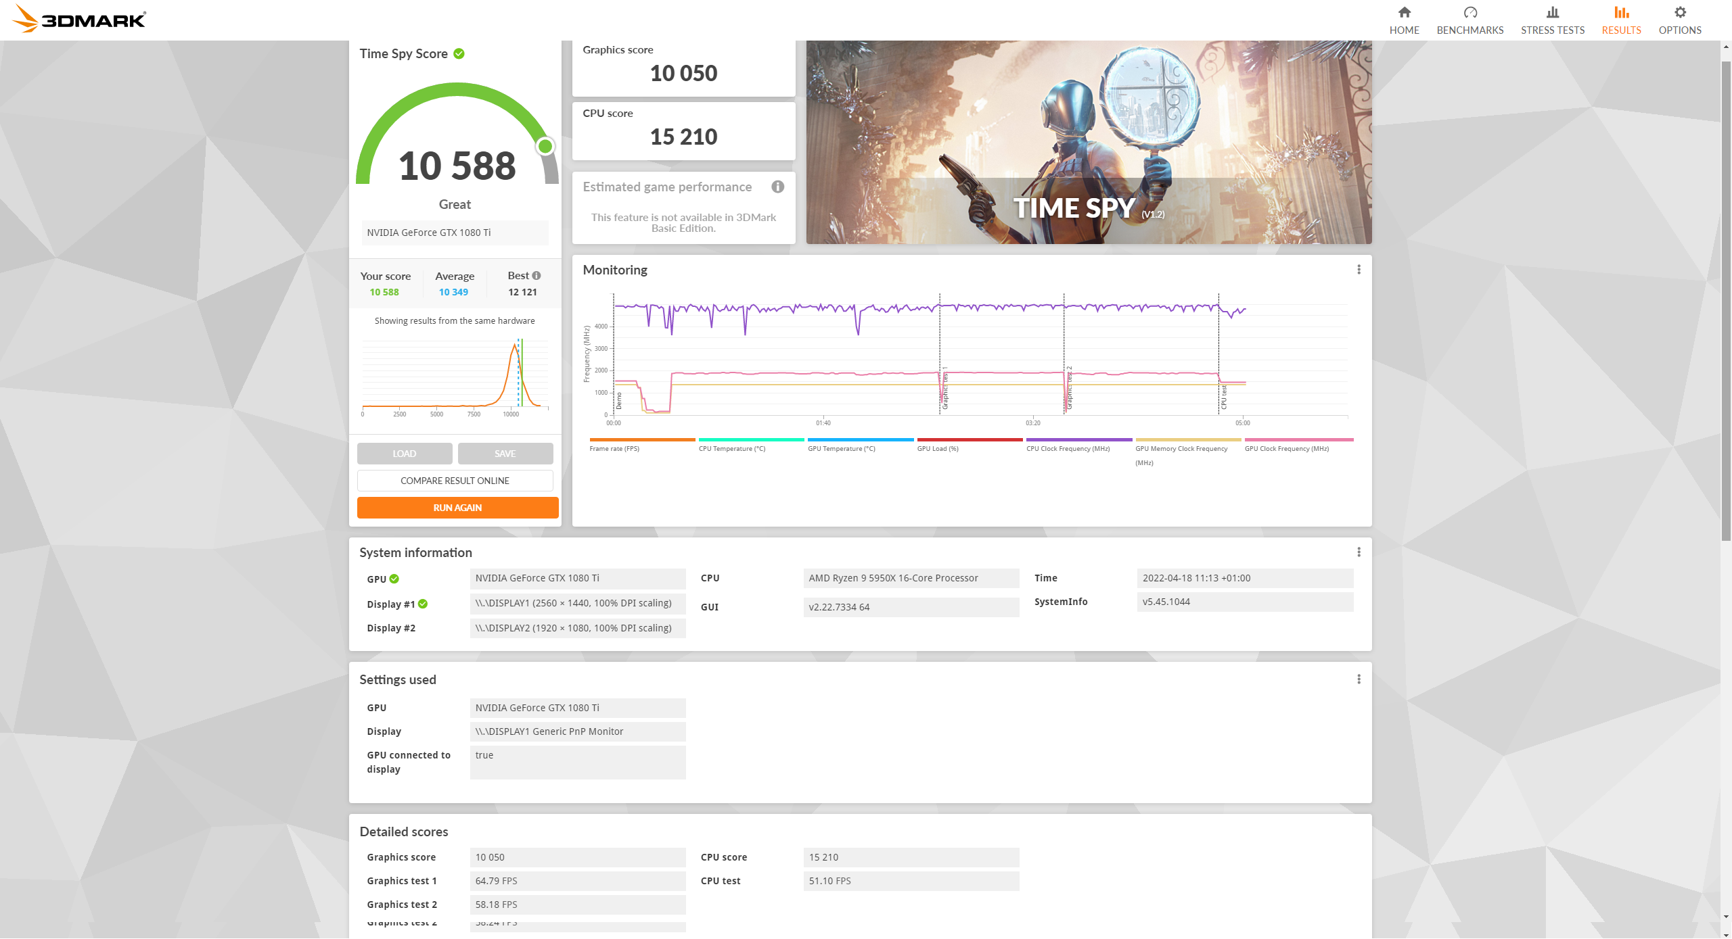
Task: Click the GPU connected to display true value
Action: 578,763
